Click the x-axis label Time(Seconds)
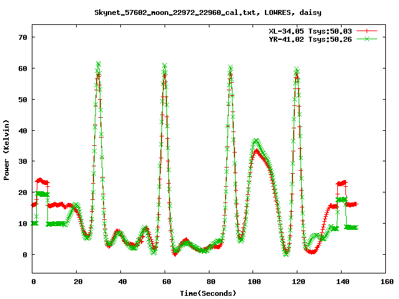Viewport: 399px width, 299px height. (x=208, y=293)
